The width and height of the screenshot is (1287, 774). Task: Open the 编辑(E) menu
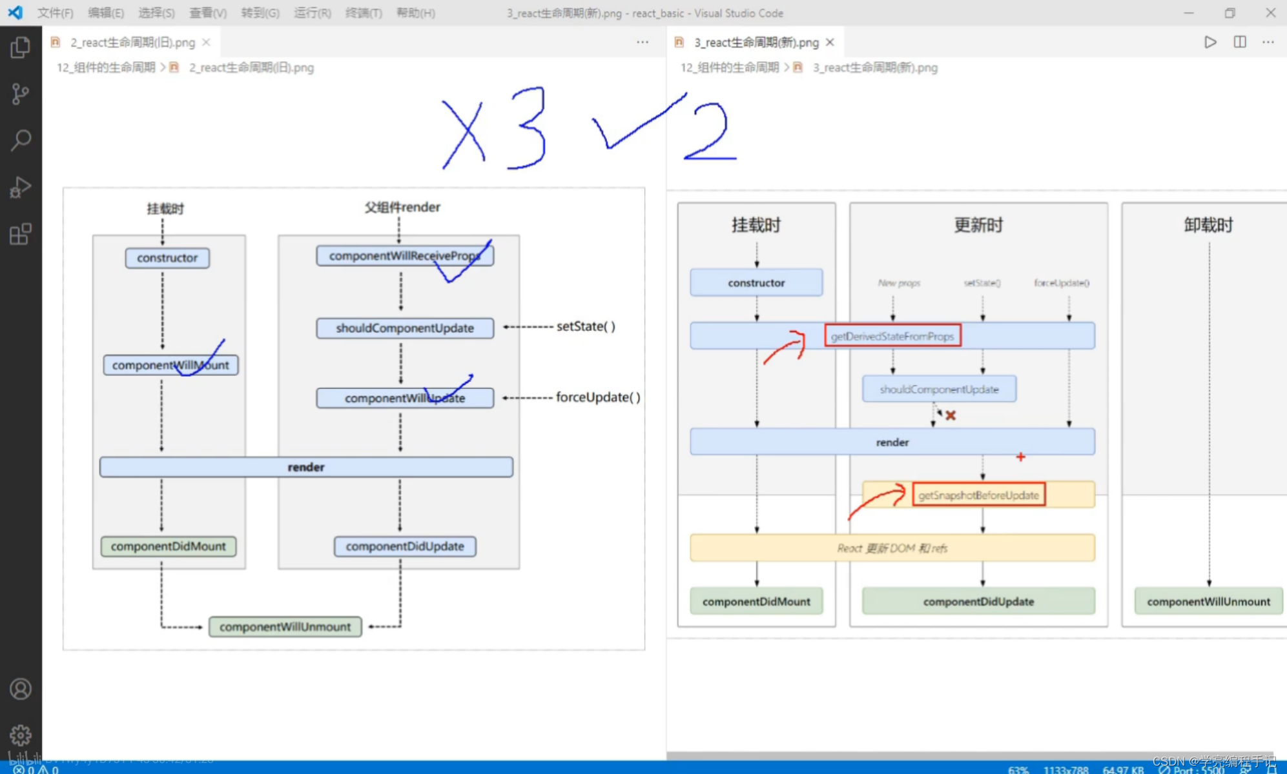[x=106, y=13]
